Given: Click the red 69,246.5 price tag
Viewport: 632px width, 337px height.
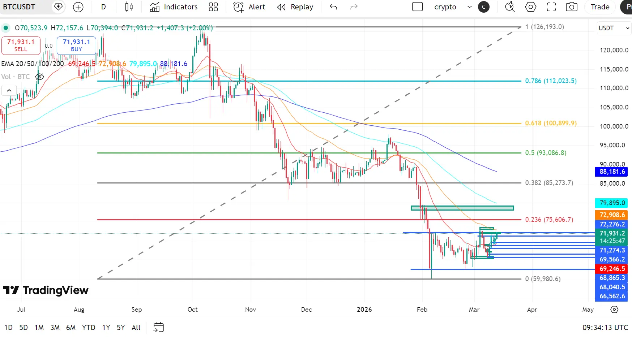Looking at the screenshot, I should click(x=612, y=269).
